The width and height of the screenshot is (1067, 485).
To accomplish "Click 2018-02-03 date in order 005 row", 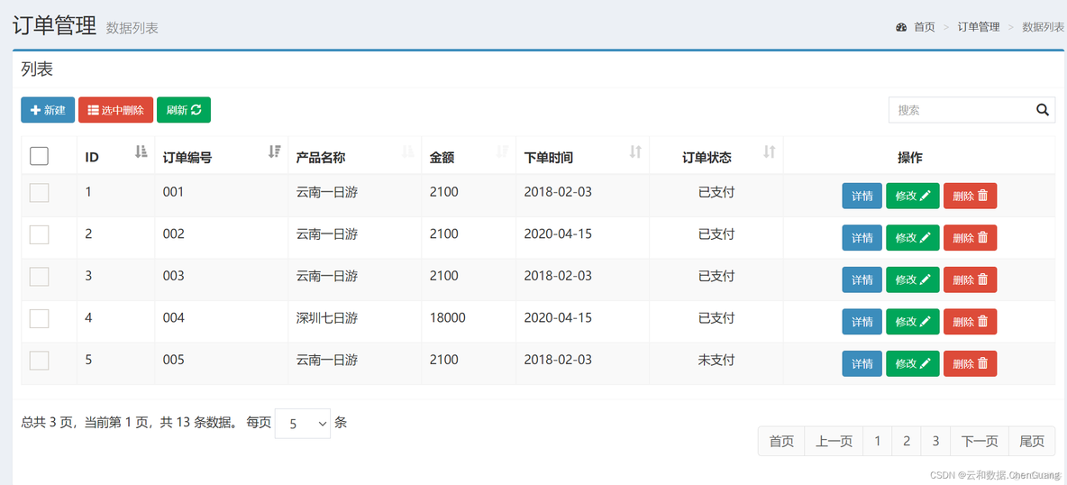I will point(558,360).
